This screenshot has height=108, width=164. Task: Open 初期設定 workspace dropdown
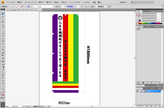[124, 2]
